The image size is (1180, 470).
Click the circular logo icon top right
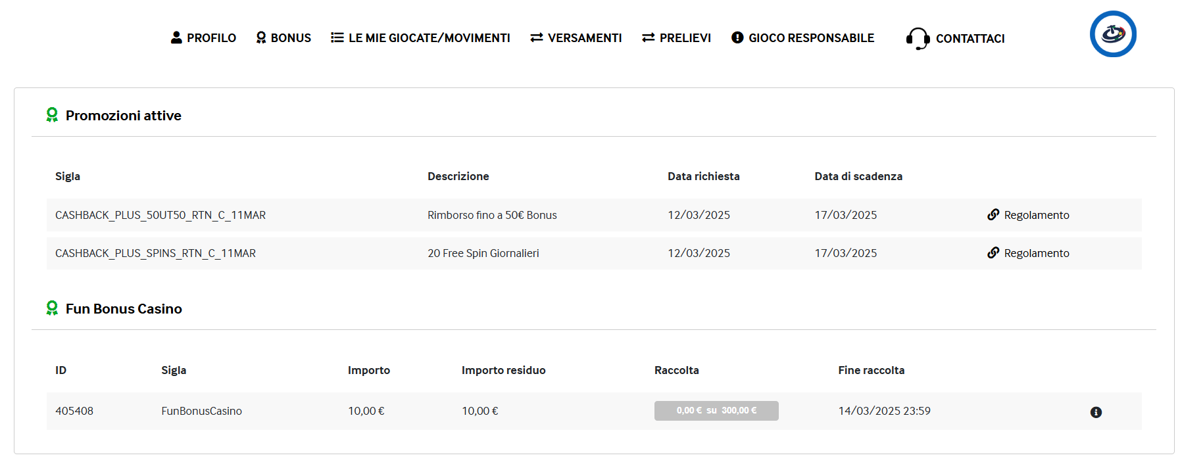point(1112,34)
